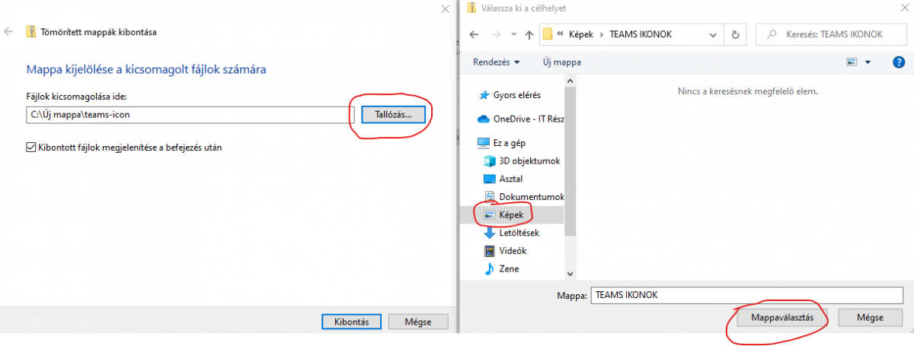Click the Kibontás extract button
This screenshot has height=346, width=914.
tap(351, 322)
